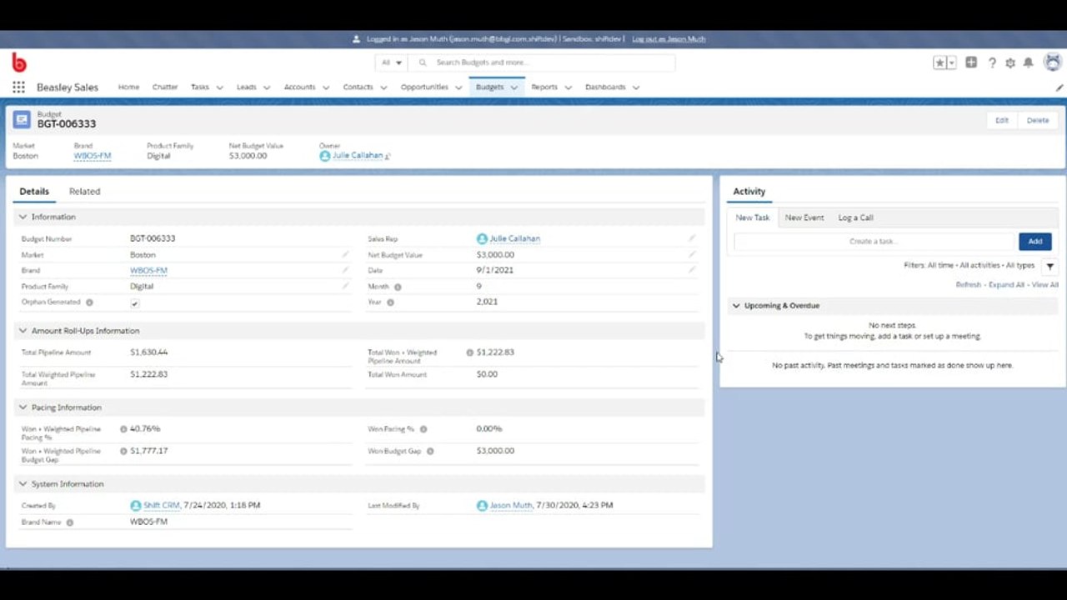Click the Refresh activity link
Screen dimensions: 1067x600
point(969,285)
